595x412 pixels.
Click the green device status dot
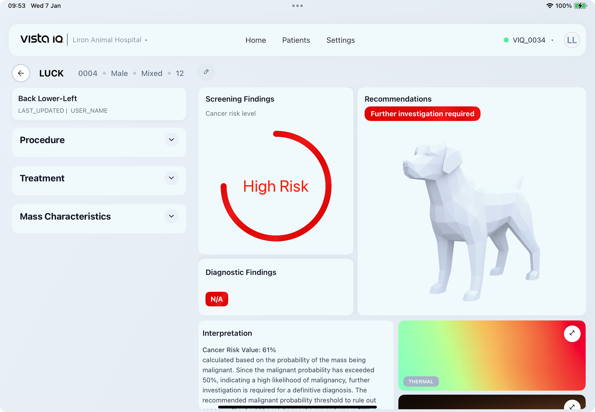506,40
